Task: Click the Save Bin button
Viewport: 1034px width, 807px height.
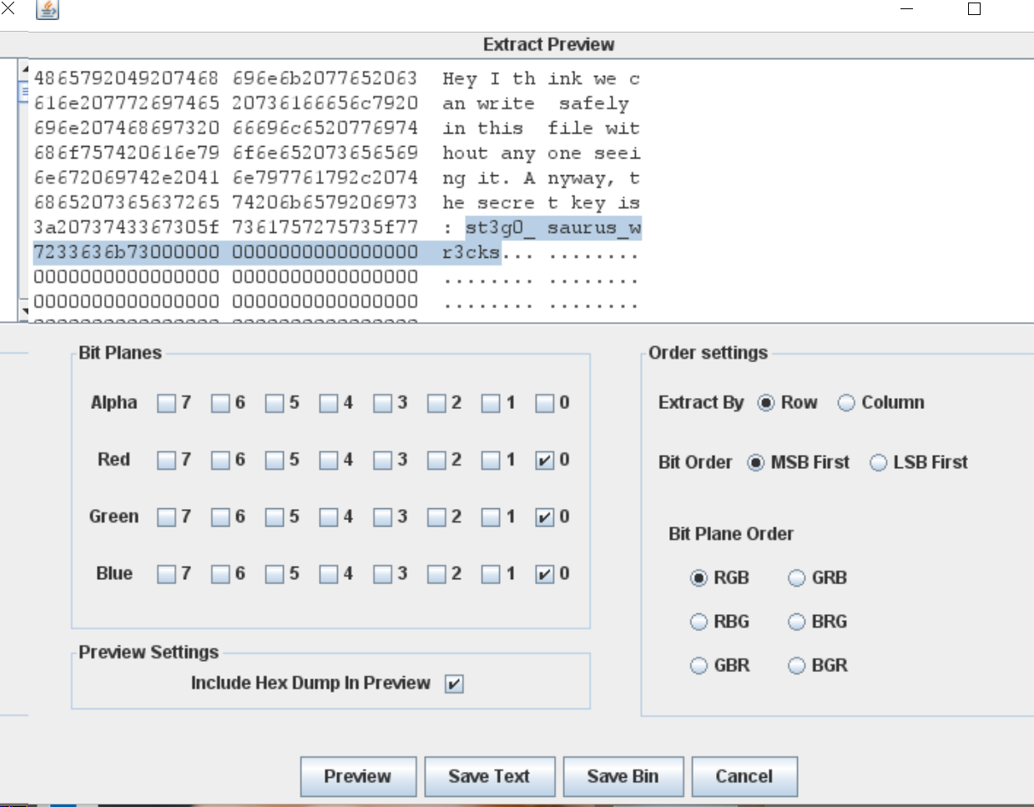Action: 623,777
